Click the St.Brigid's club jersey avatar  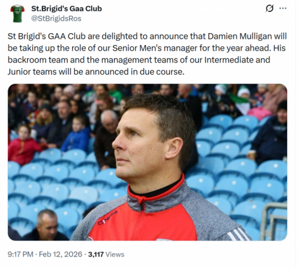pyautogui.click(x=17, y=13)
